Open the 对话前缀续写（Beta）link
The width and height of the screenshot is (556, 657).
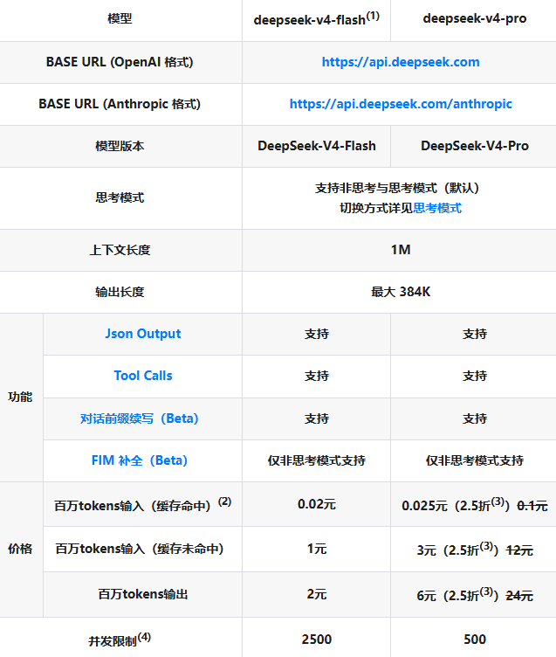pos(139,418)
